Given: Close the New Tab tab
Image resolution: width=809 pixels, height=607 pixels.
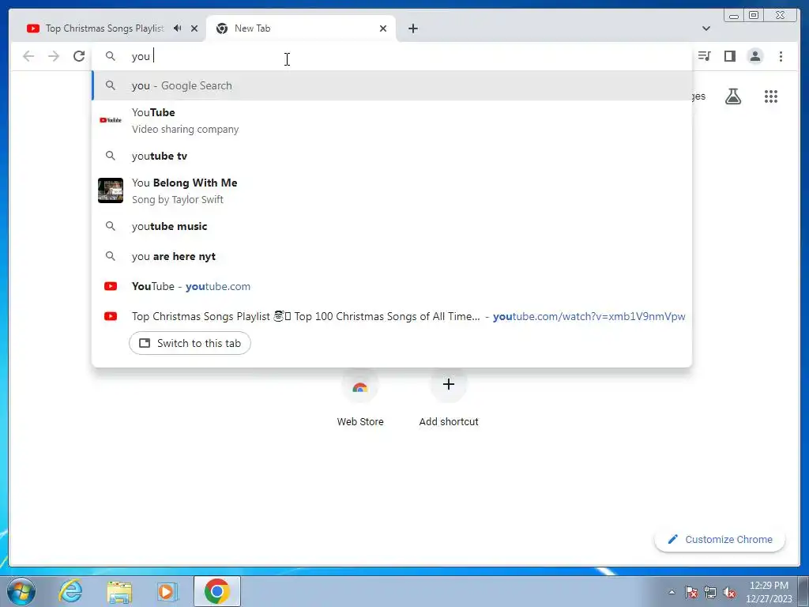Looking at the screenshot, I should [383, 28].
